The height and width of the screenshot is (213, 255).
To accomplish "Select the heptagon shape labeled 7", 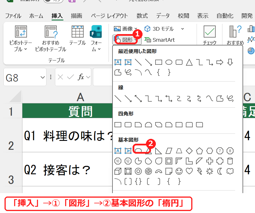I will point(220,151).
